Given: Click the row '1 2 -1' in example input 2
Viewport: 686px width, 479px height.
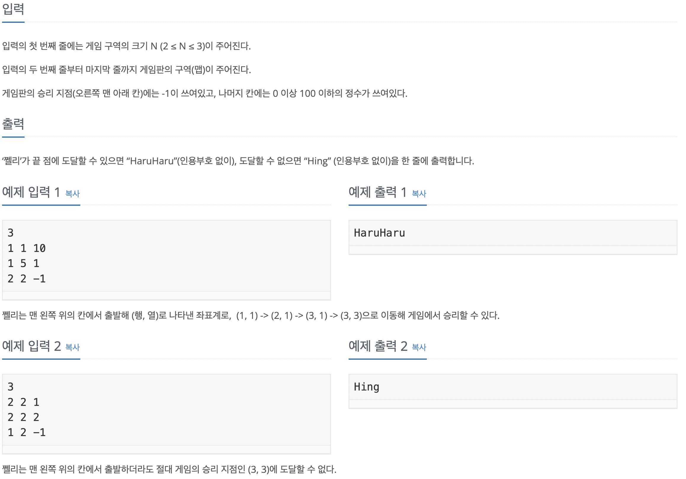Looking at the screenshot, I should pos(27,433).
